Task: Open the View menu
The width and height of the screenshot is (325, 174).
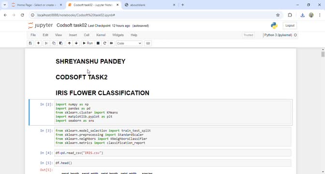Action: point(59,35)
